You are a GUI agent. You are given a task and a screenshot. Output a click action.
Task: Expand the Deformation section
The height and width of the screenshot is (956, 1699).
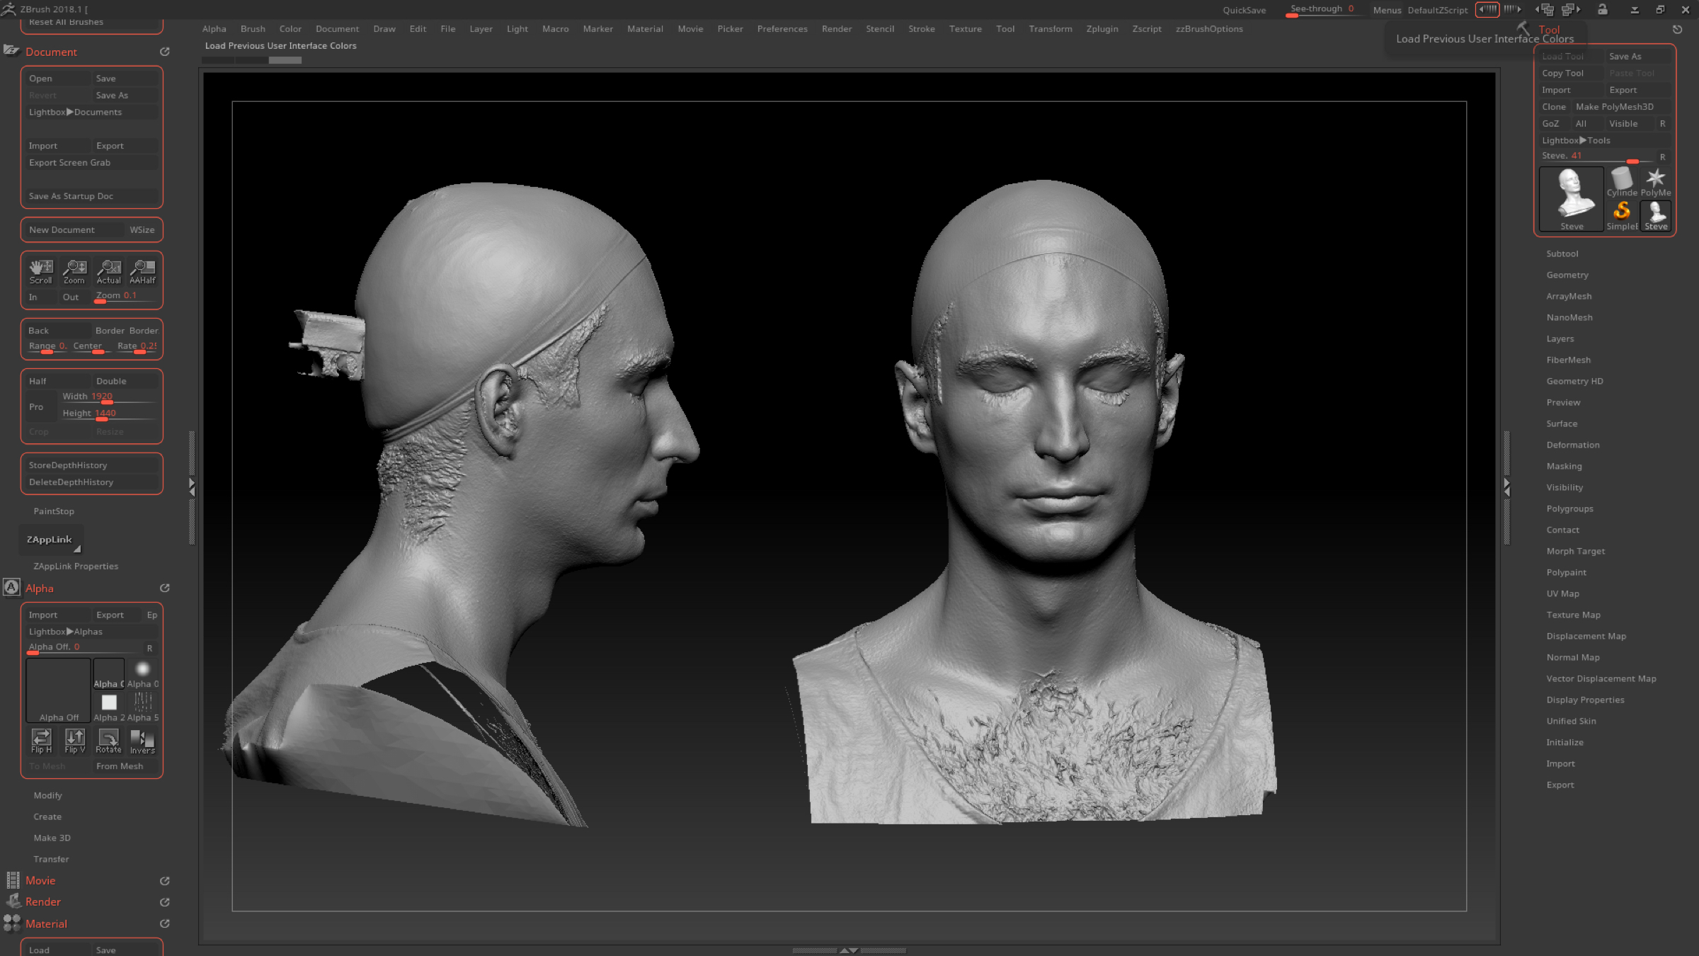pyautogui.click(x=1572, y=445)
